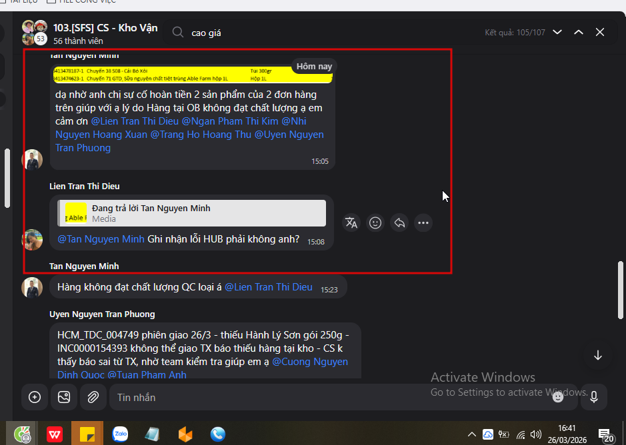
Task: Click the paperclip attach file icon
Action: tap(93, 397)
